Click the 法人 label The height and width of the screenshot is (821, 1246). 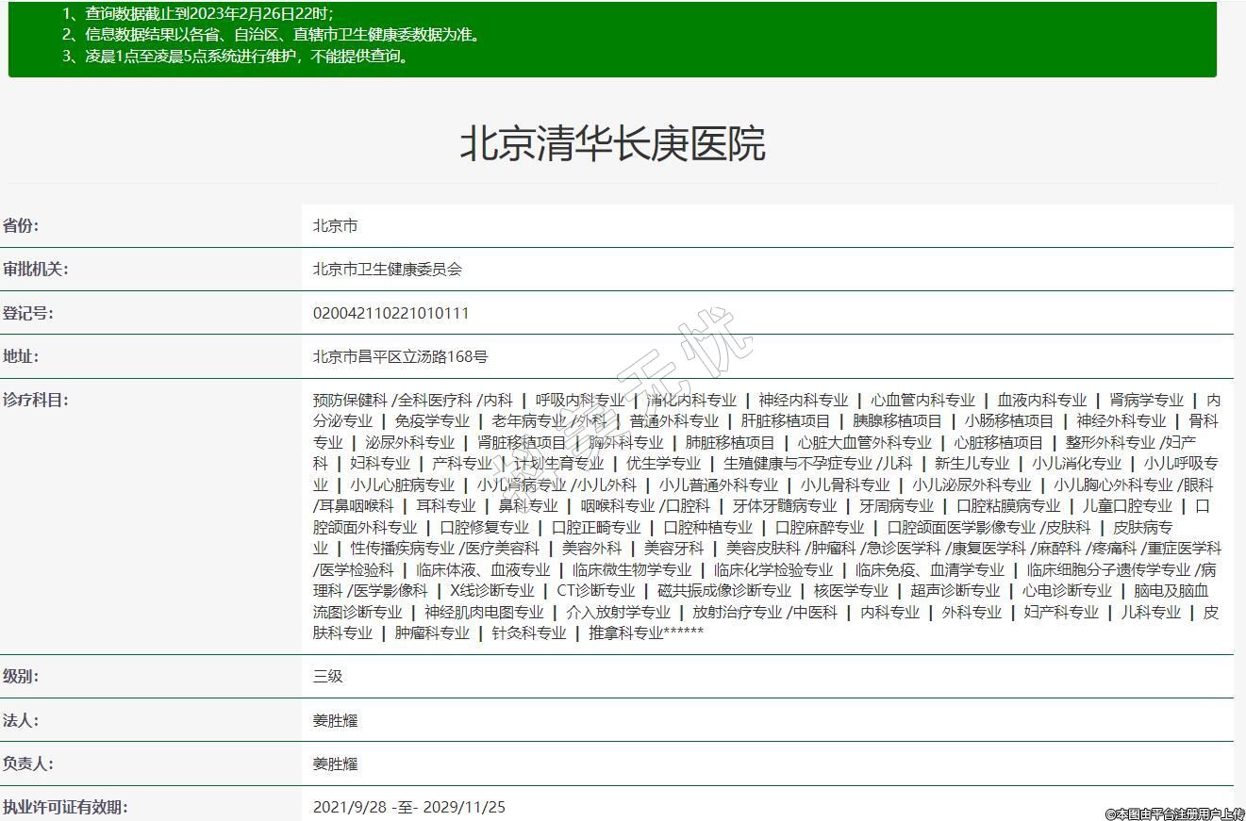click(x=21, y=720)
